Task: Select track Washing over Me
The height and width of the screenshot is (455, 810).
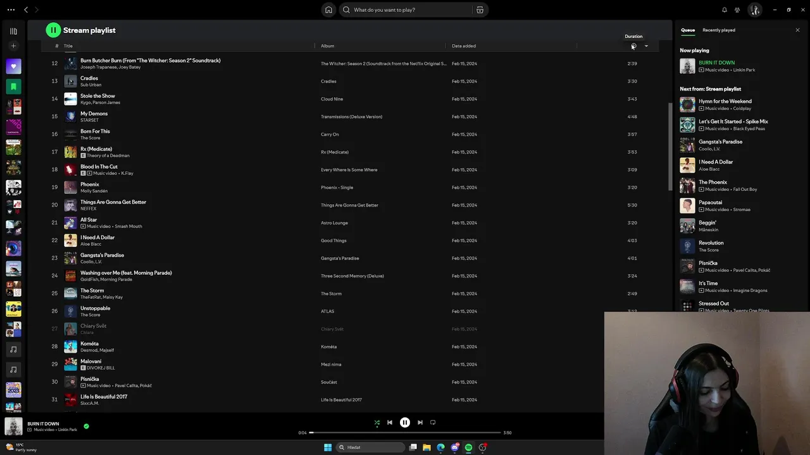Action: pos(126,273)
